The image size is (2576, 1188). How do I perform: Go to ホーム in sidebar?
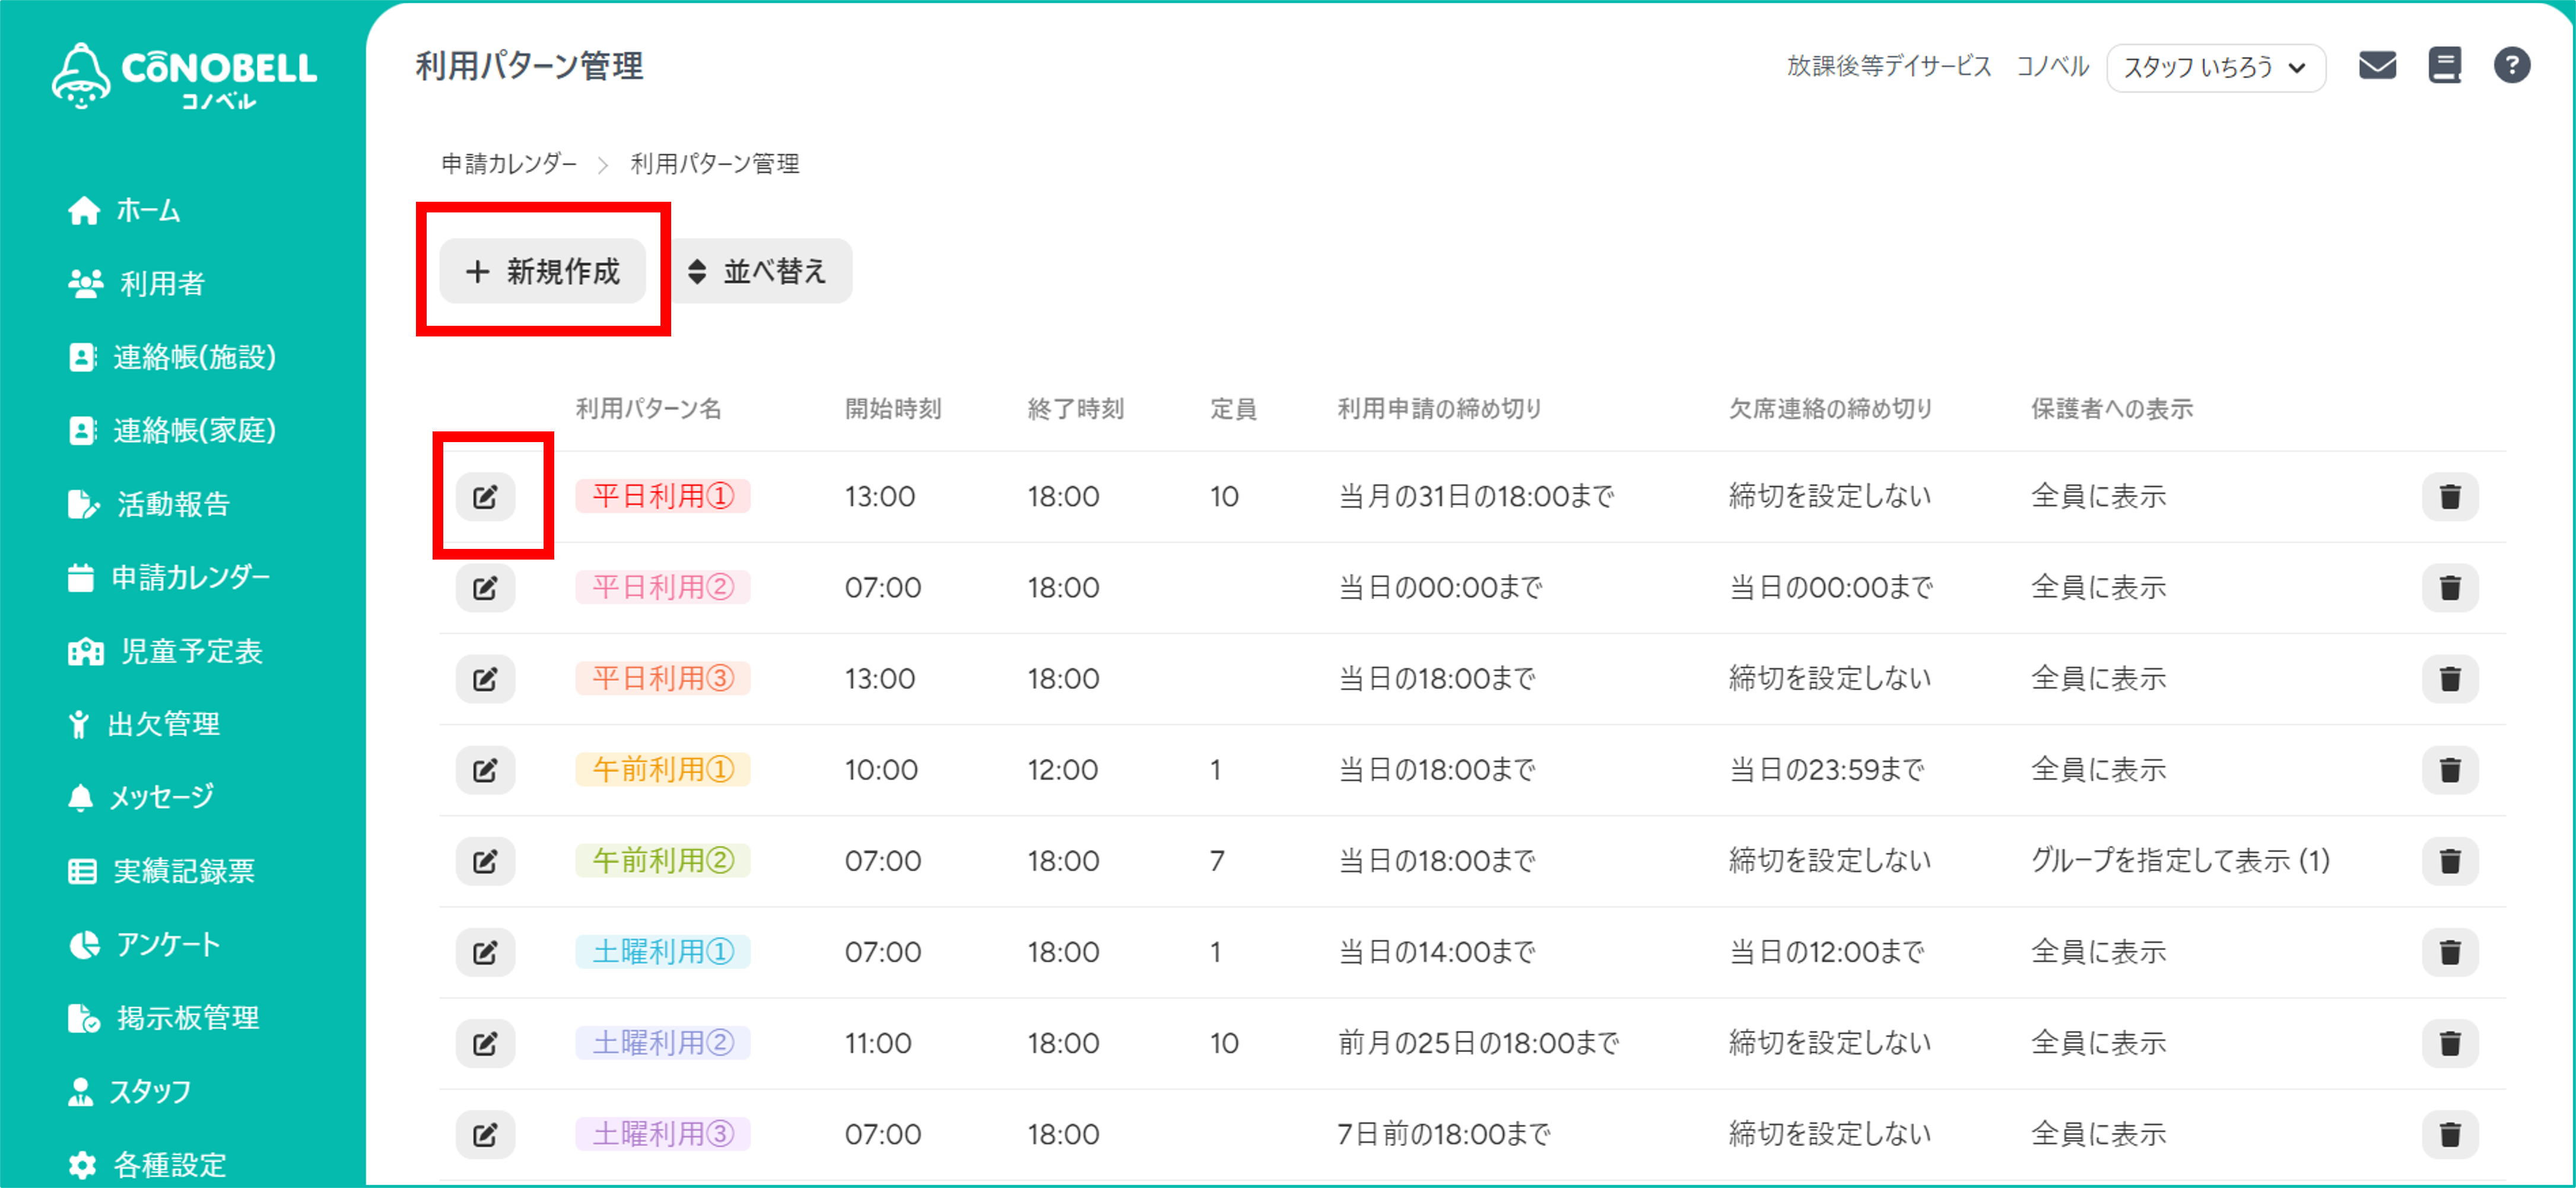coord(124,210)
